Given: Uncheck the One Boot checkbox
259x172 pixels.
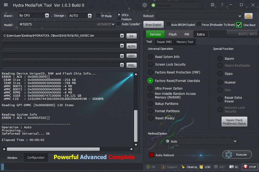Looking at the screenshot, I should (x=239, y=25).
